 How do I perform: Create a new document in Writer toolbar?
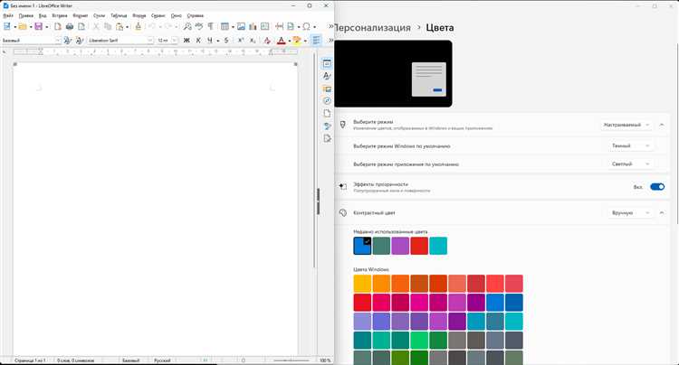pyautogui.click(x=7, y=27)
